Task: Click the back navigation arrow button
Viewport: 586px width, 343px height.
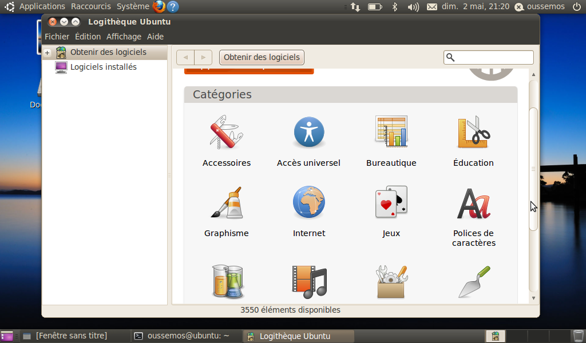Action: pos(185,57)
